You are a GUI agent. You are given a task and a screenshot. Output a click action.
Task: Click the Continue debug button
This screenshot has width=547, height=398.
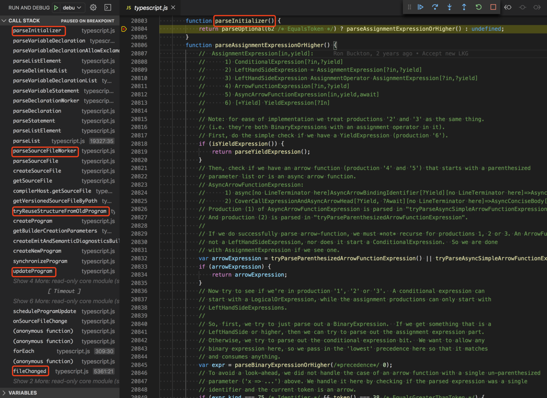tap(420, 7)
